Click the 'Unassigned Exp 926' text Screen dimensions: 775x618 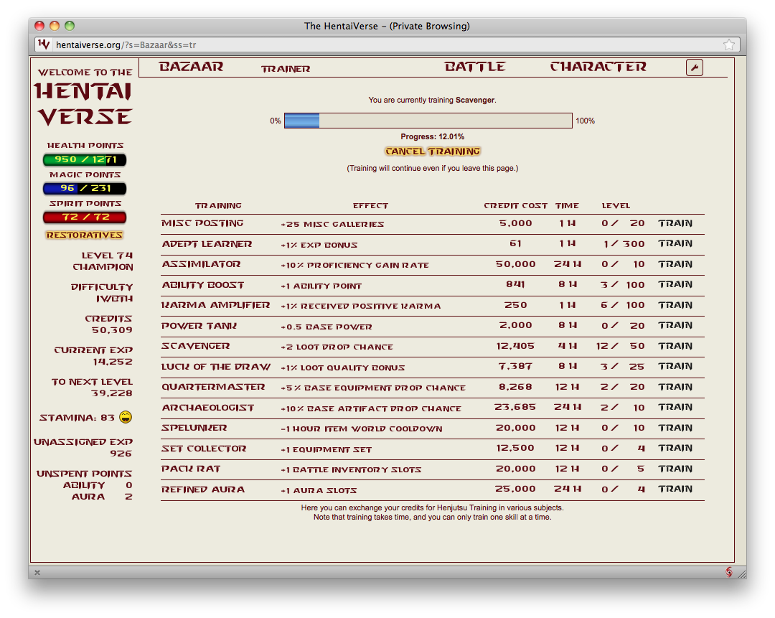[x=83, y=447]
